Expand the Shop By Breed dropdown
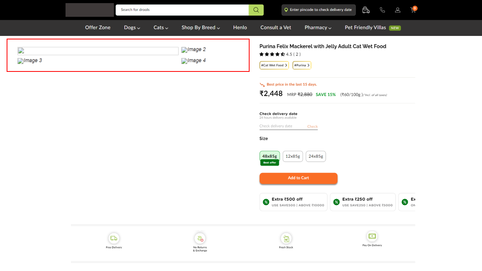Viewport: 482px width, 271px height. [200, 27]
